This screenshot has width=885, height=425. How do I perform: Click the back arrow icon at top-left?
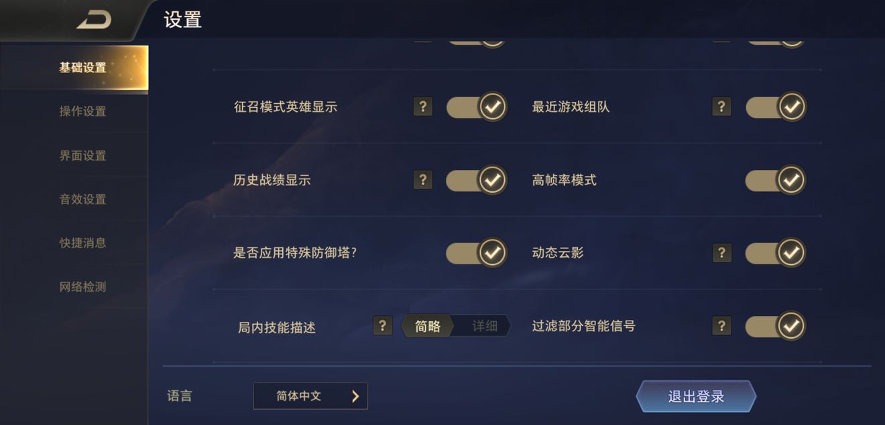pos(94,20)
